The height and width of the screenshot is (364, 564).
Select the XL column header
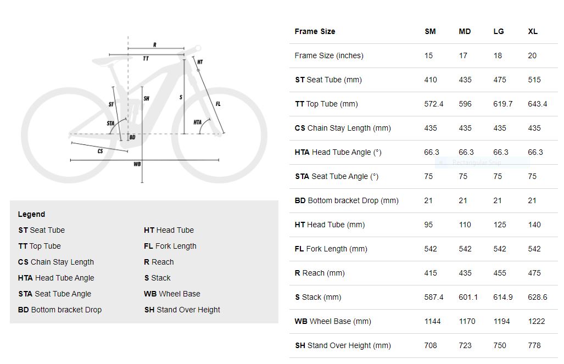click(x=533, y=32)
